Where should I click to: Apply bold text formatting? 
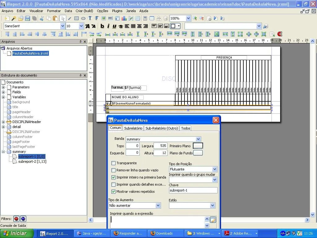coord(102,26)
